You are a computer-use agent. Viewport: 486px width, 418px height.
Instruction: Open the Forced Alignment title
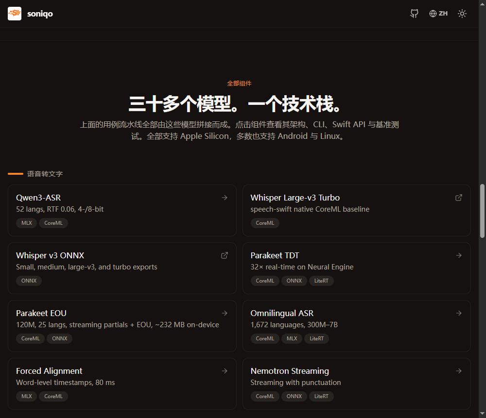click(x=49, y=371)
